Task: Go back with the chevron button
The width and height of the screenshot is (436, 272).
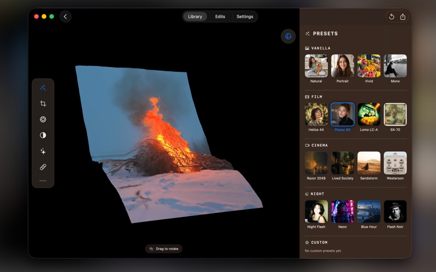Action: pyautogui.click(x=65, y=17)
